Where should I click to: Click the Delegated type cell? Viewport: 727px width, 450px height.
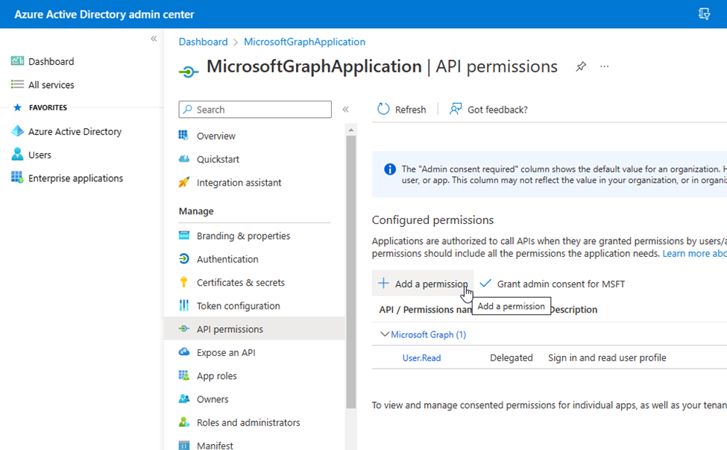point(512,358)
